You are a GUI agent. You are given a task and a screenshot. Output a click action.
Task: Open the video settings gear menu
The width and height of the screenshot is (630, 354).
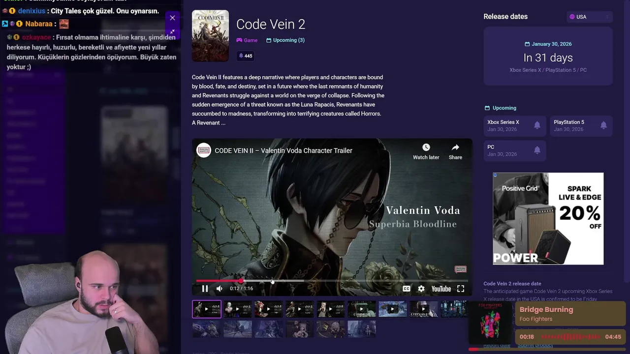point(421,289)
